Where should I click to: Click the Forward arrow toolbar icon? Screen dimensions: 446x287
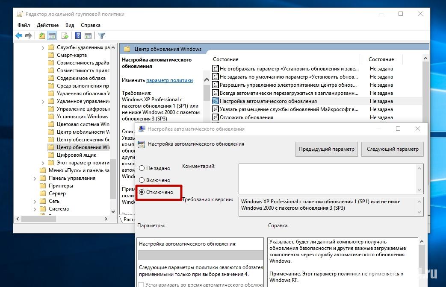pyautogui.click(x=28, y=36)
